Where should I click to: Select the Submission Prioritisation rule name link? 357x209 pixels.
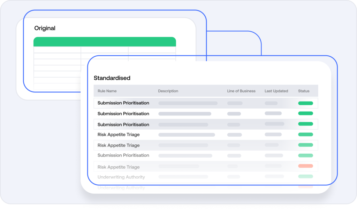coord(123,103)
